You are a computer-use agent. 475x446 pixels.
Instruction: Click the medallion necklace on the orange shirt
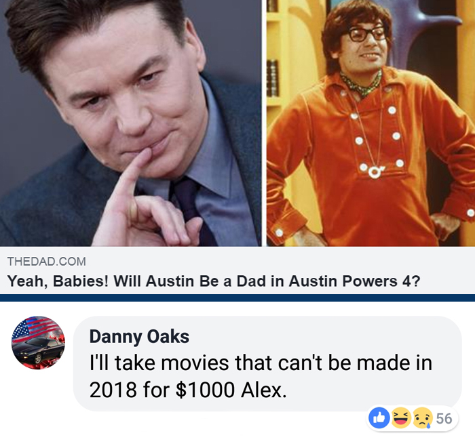pyautogui.click(x=375, y=172)
